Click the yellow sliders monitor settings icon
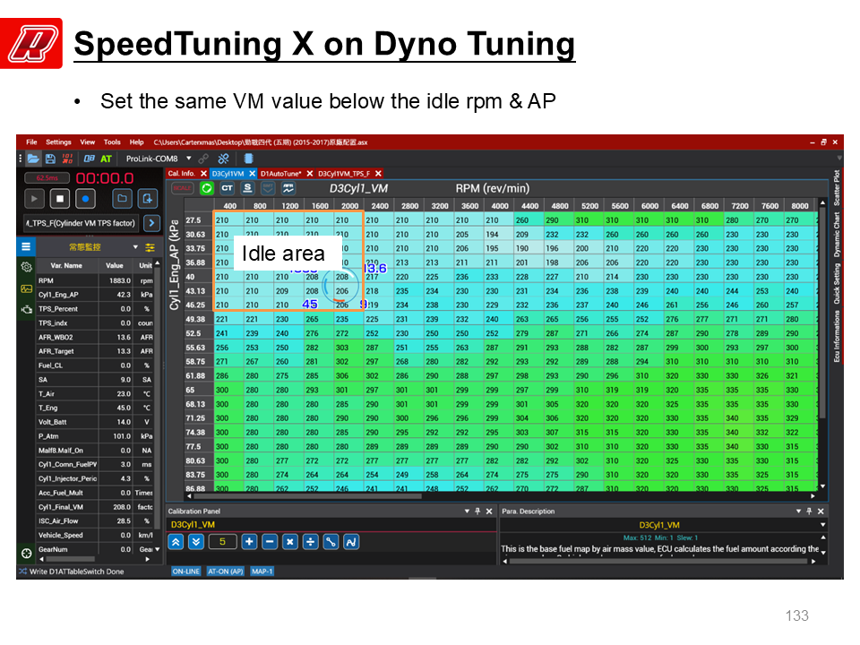This screenshot has height=645, width=860. [150, 247]
